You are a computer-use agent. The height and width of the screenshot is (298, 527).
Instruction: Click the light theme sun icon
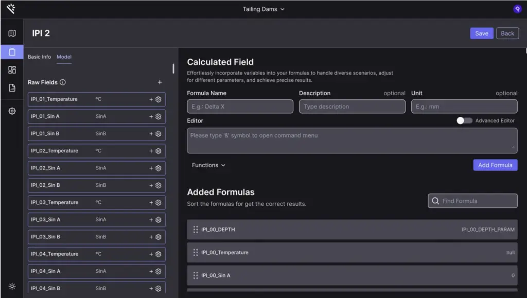point(12,286)
